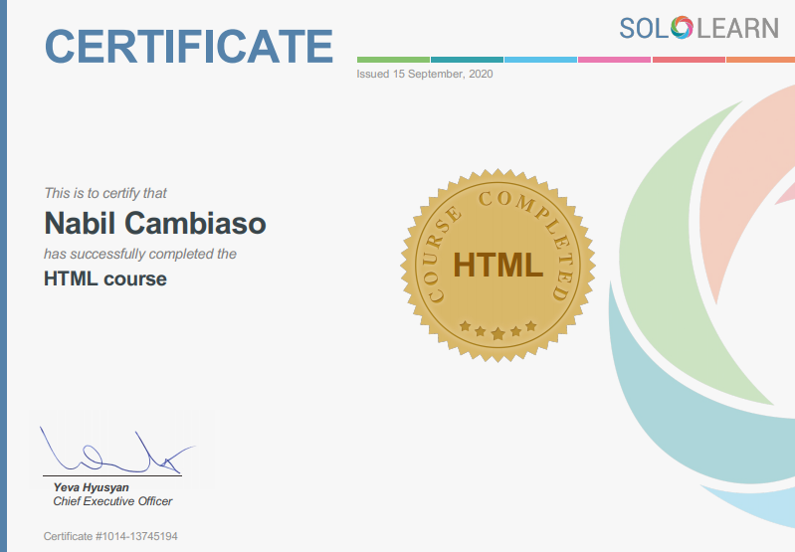The image size is (795, 552).
Task: Click the LEARN text in the logo
Action: 738,28
